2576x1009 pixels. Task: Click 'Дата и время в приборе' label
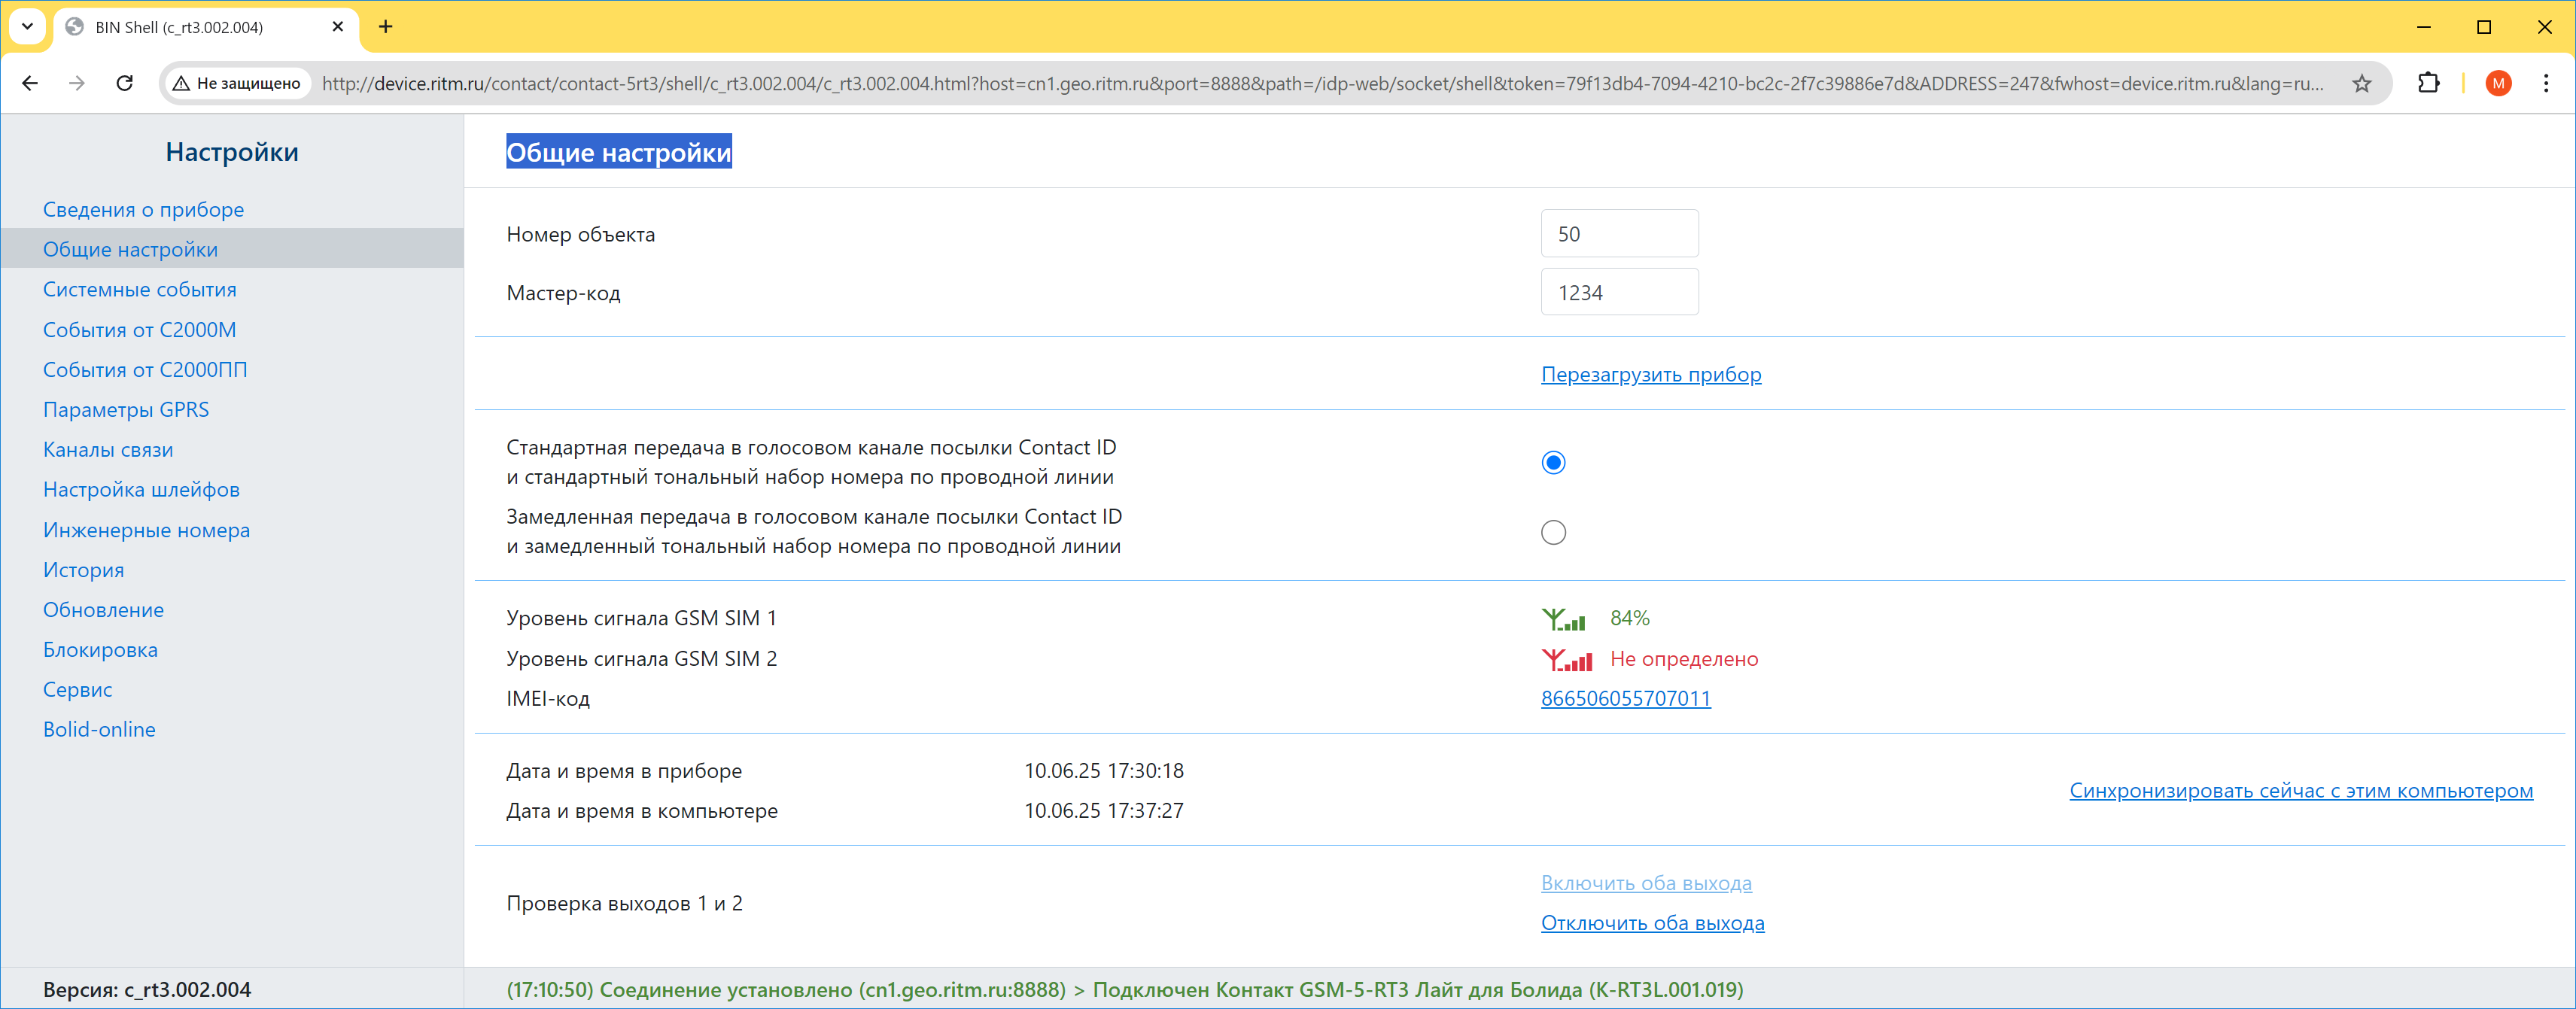click(x=624, y=771)
